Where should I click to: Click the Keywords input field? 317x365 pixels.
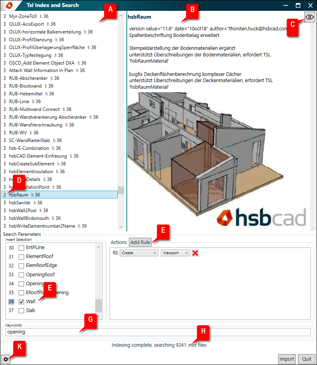coord(159,332)
